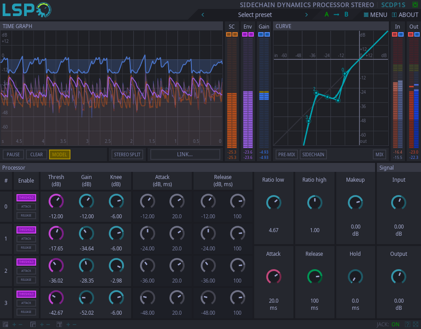Click curve point 0 on the CURVE graph
This screenshot has width=421, height=329.
pos(345,73)
